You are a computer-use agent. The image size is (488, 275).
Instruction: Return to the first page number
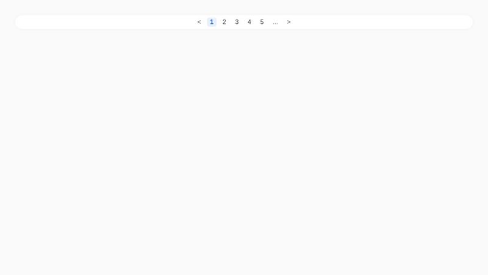[212, 22]
